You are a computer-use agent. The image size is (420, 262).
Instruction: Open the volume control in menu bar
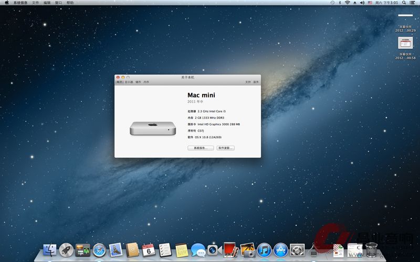[362, 3]
